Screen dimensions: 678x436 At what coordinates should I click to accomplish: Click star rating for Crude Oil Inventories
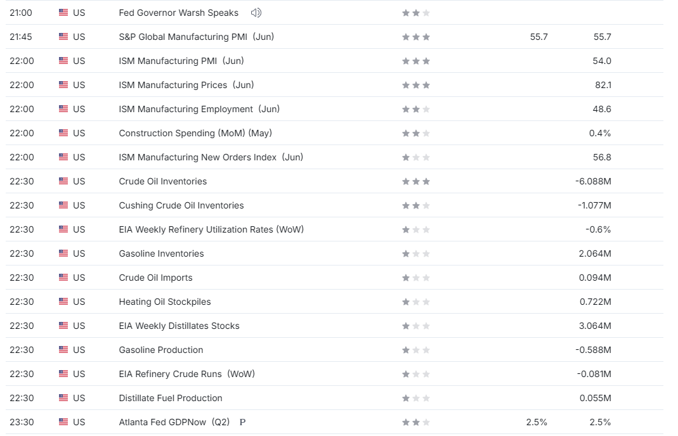coord(416,181)
